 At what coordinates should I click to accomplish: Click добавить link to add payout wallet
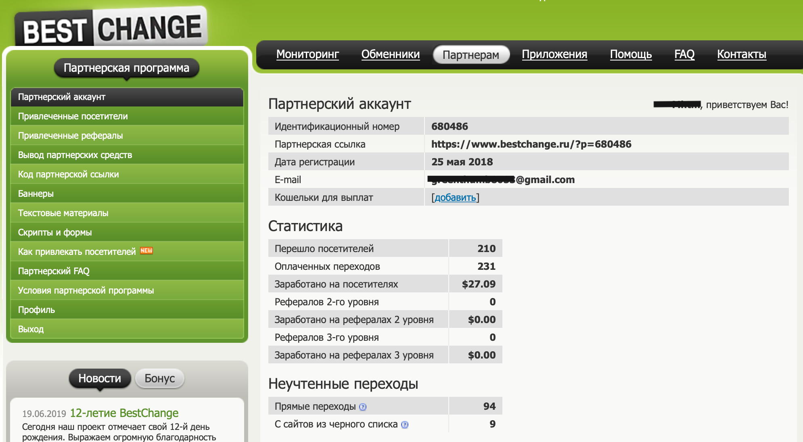(455, 198)
